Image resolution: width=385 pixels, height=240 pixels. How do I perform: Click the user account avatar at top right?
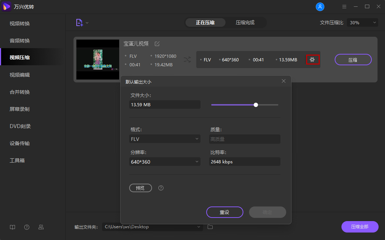[x=320, y=6]
